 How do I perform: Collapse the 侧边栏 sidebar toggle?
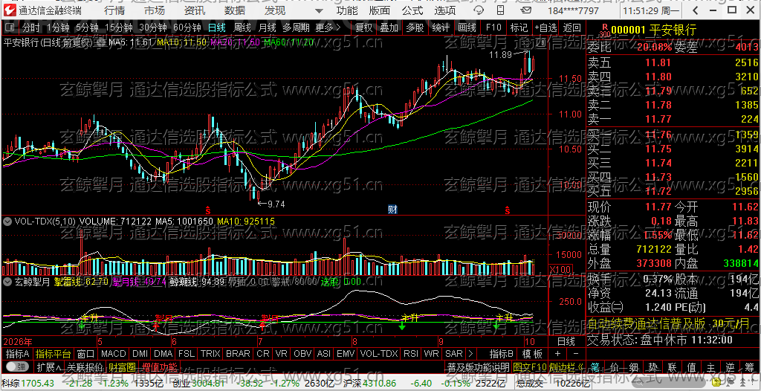tap(567, 366)
